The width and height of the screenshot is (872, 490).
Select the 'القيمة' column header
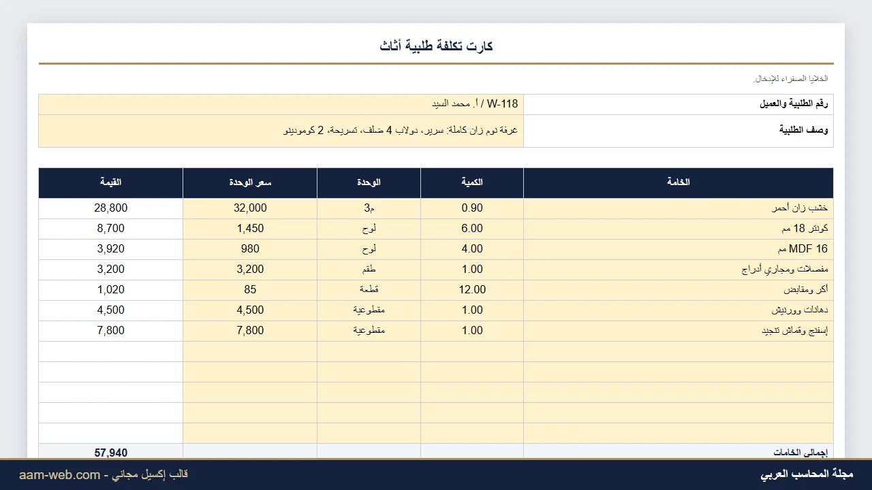coord(111,182)
